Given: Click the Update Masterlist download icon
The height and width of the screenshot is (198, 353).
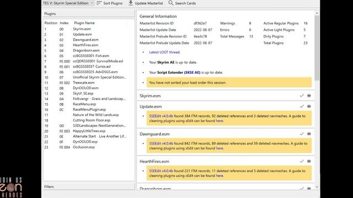Looking at the screenshot, I should click(x=131, y=3).
